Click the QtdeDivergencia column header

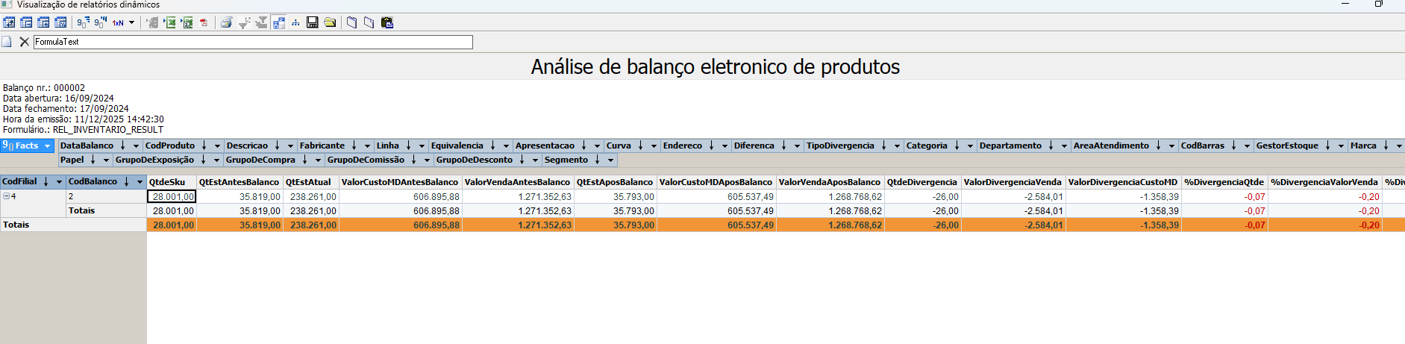(922, 182)
